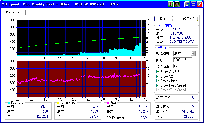Click the 開始 start button
This screenshot has height=123, width=204.
click(164, 19)
